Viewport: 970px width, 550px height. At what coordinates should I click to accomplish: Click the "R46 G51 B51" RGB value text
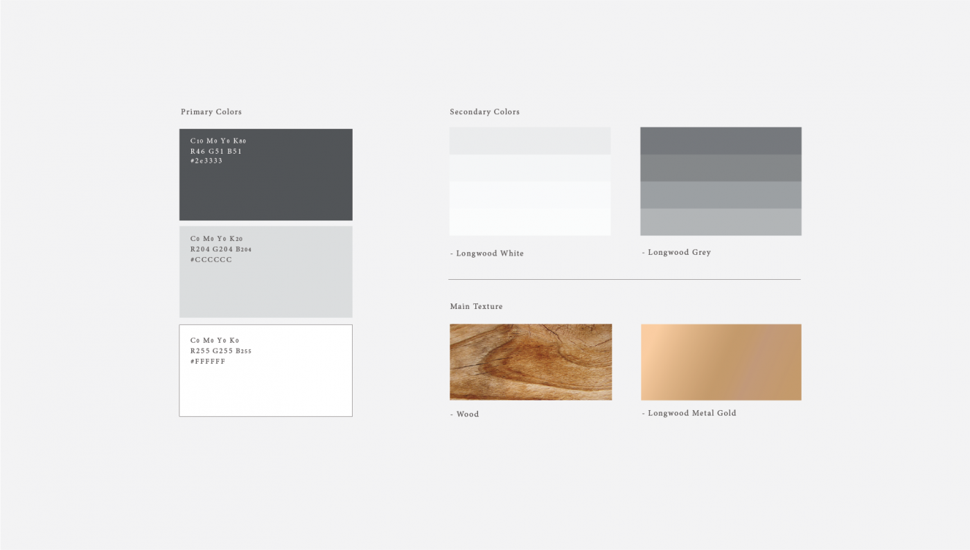point(216,151)
